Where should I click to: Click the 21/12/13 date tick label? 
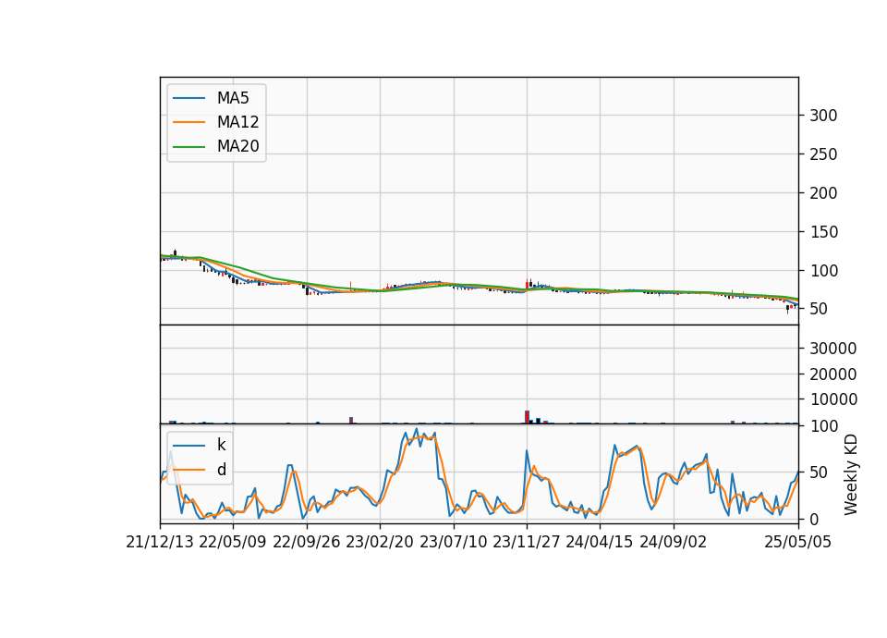(160, 542)
